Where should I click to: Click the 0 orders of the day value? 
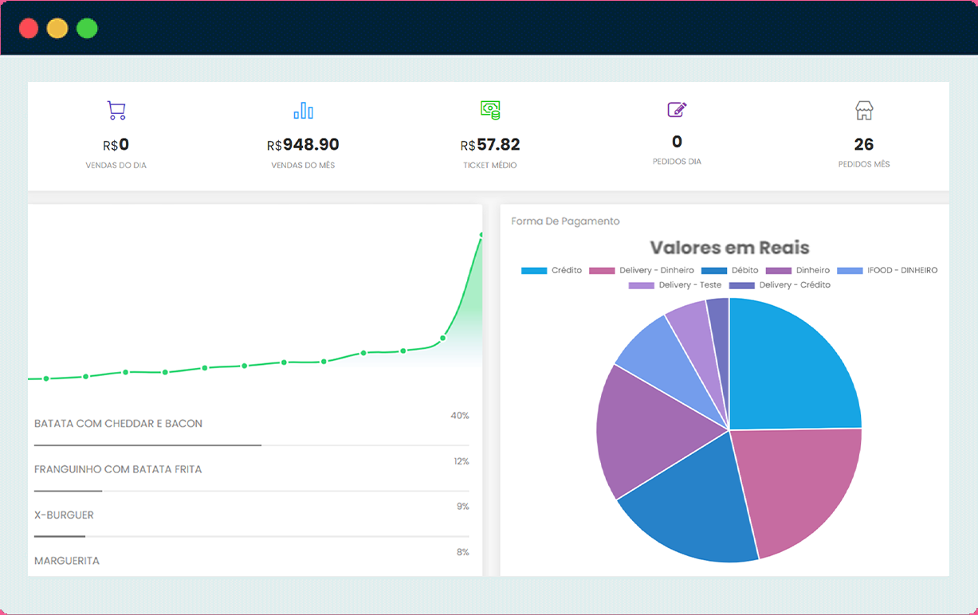677,142
